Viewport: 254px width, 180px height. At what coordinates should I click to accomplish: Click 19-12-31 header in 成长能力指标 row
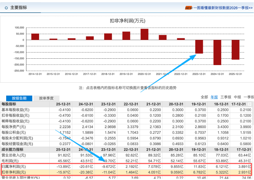click(199, 150)
